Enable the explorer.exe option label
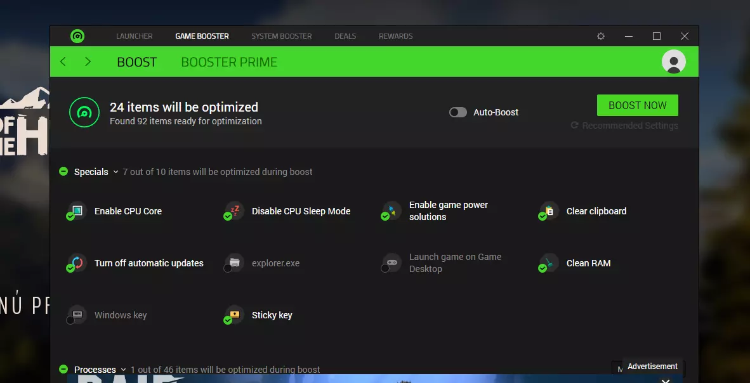 coord(275,263)
